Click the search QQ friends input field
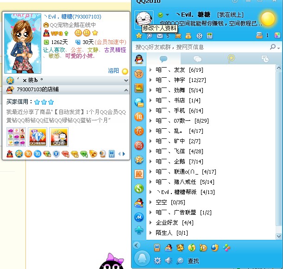Image resolution: width=283 pixels, height=269 pixels. point(201,47)
